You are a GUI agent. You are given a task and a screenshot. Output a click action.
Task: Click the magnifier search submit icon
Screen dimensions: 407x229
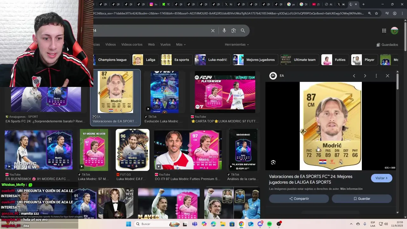point(243,31)
